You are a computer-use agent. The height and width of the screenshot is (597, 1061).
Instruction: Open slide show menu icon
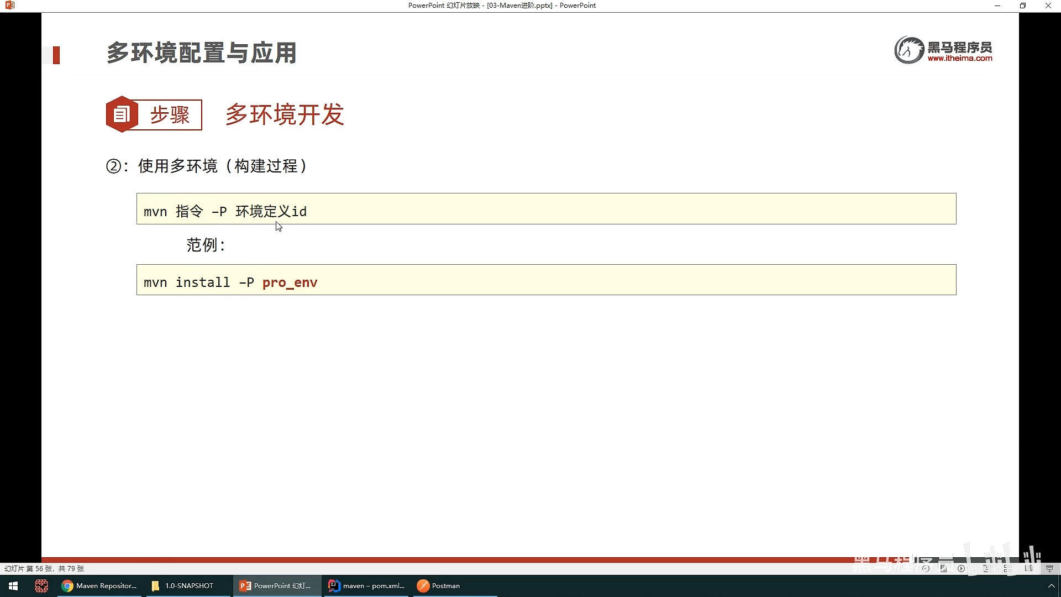tap(944, 568)
